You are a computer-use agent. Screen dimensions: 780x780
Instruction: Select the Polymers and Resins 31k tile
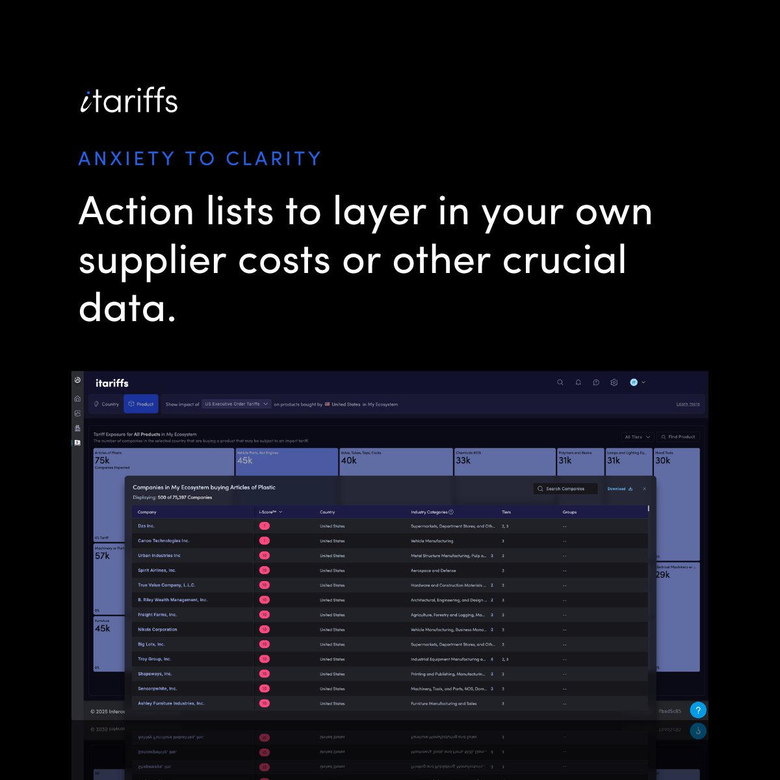coord(580,463)
